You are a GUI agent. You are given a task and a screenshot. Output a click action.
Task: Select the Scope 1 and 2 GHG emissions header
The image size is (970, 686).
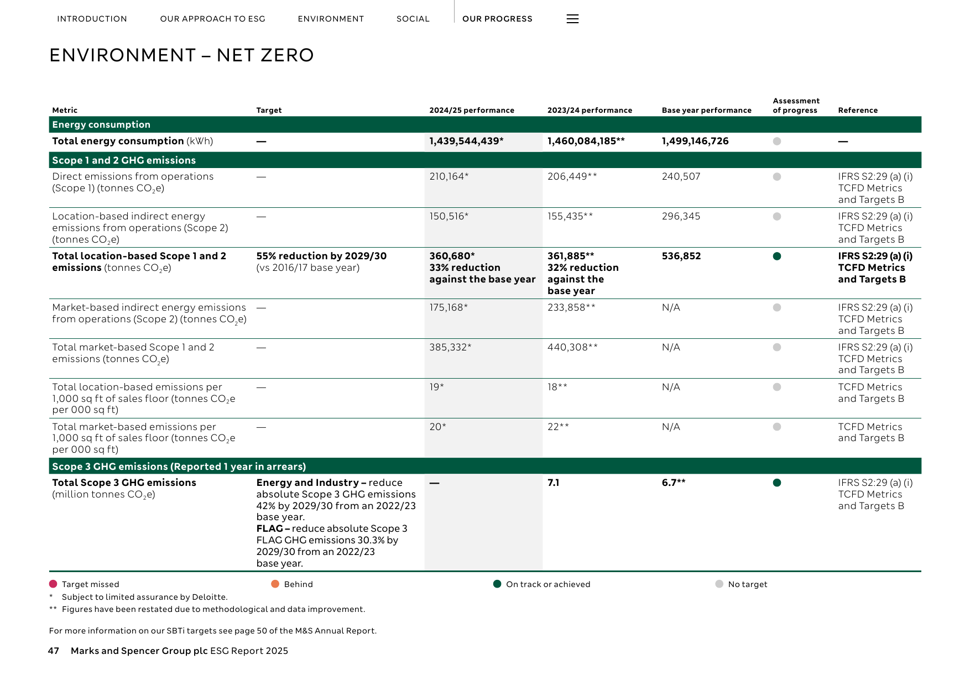click(x=485, y=160)
